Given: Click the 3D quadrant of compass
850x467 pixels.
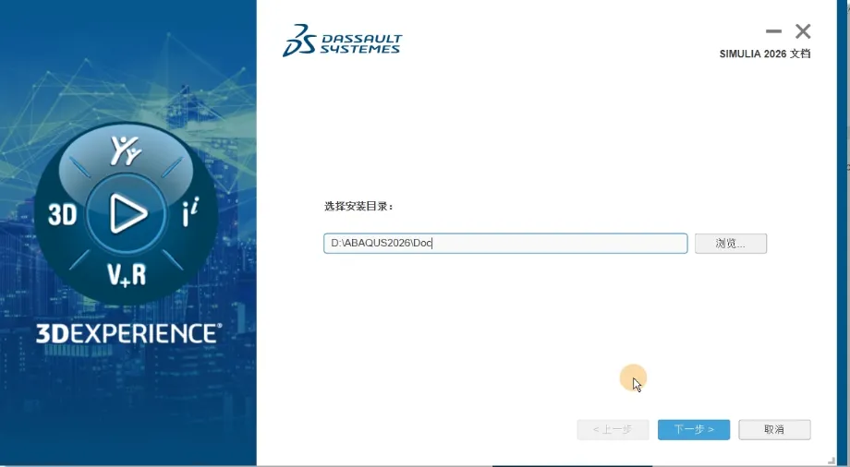Looking at the screenshot, I should 62,214.
